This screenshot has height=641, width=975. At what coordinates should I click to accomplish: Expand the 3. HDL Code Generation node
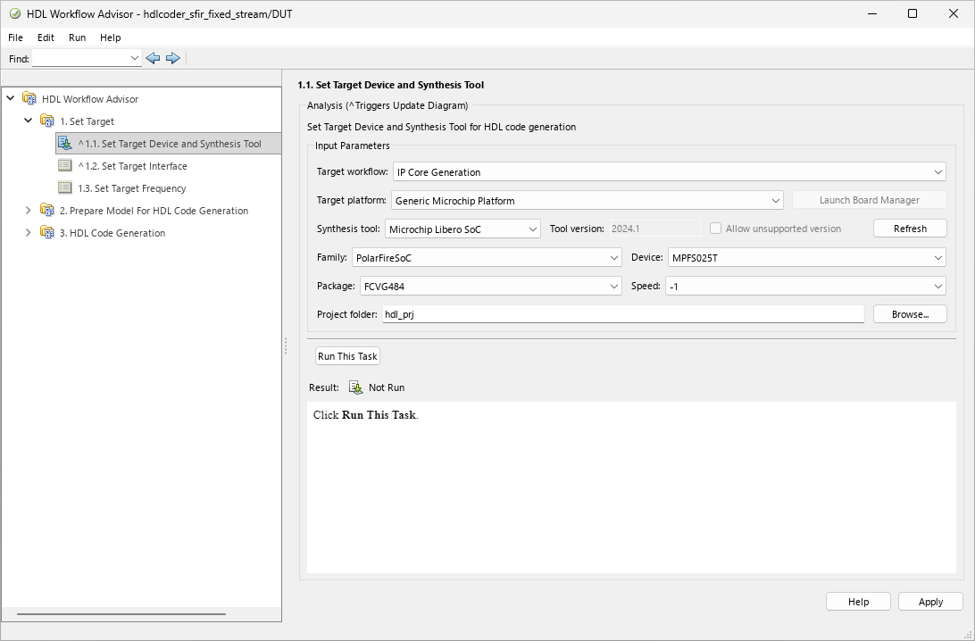pos(28,233)
